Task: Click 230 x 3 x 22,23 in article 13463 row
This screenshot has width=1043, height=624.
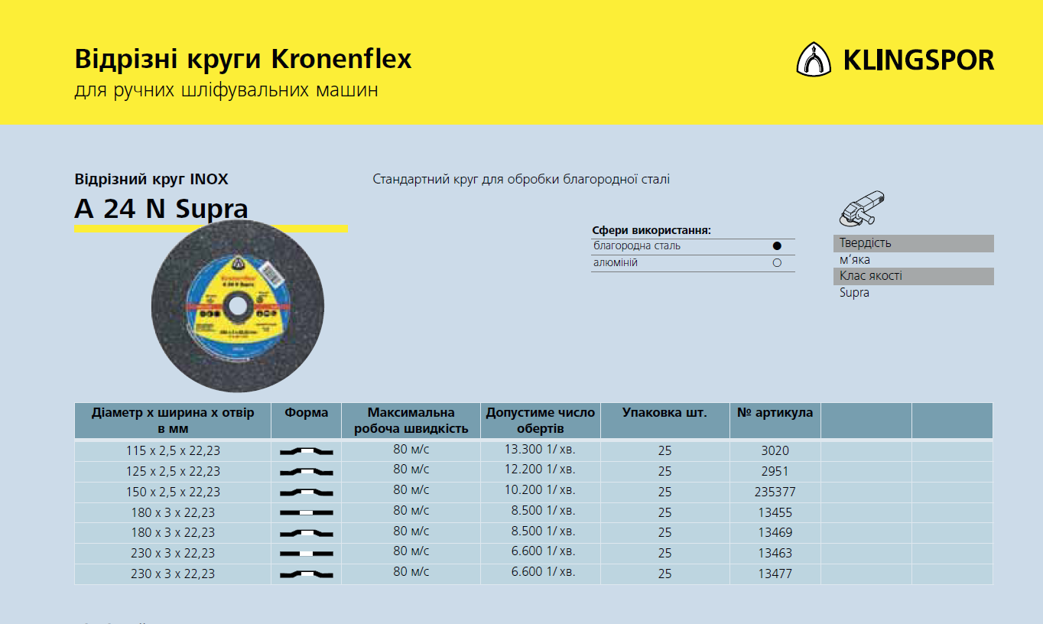Action: click(x=173, y=553)
